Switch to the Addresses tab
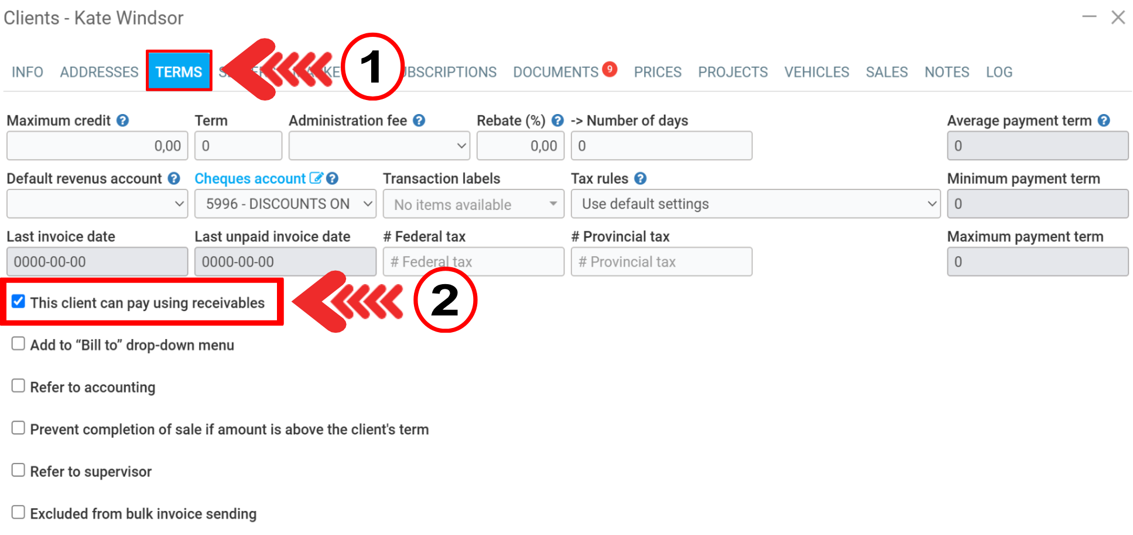The image size is (1133, 535). coord(99,72)
